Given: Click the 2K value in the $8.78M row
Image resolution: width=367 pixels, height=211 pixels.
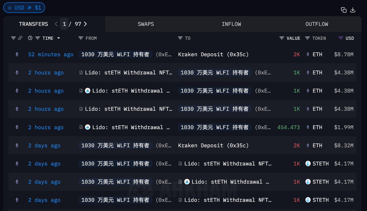Looking at the screenshot, I should [297, 54].
